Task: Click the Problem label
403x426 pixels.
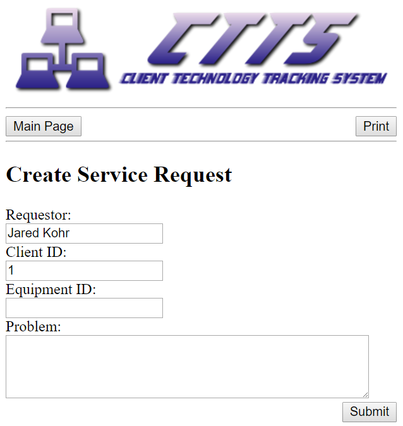Action: tap(33, 326)
